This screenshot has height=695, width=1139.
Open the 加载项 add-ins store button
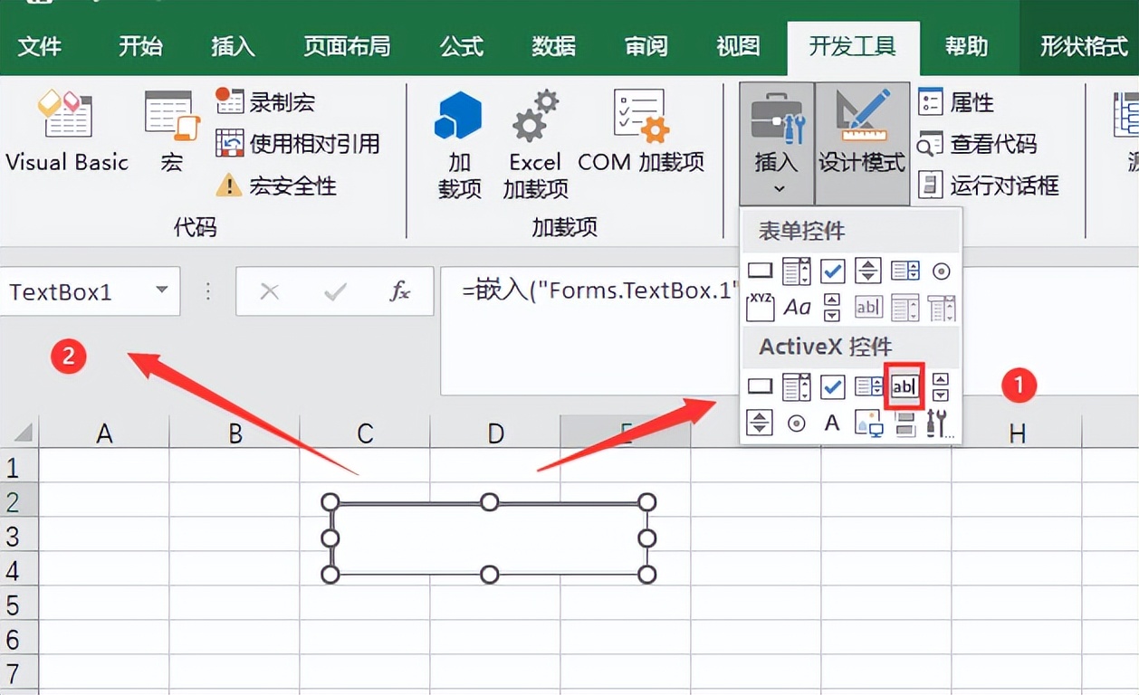pyautogui.click(x=459, y=145)
